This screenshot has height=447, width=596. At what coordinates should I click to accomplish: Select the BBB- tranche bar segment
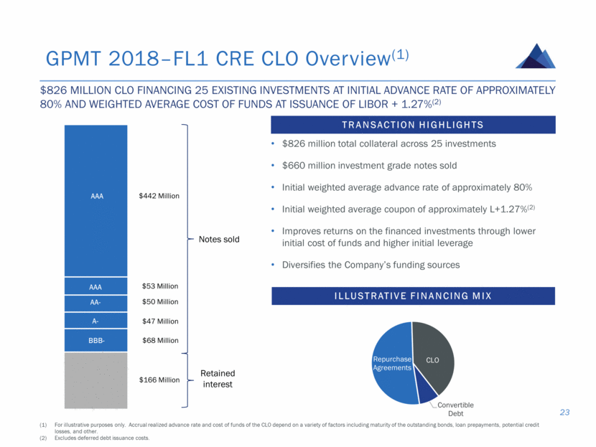tap(96, 340)
